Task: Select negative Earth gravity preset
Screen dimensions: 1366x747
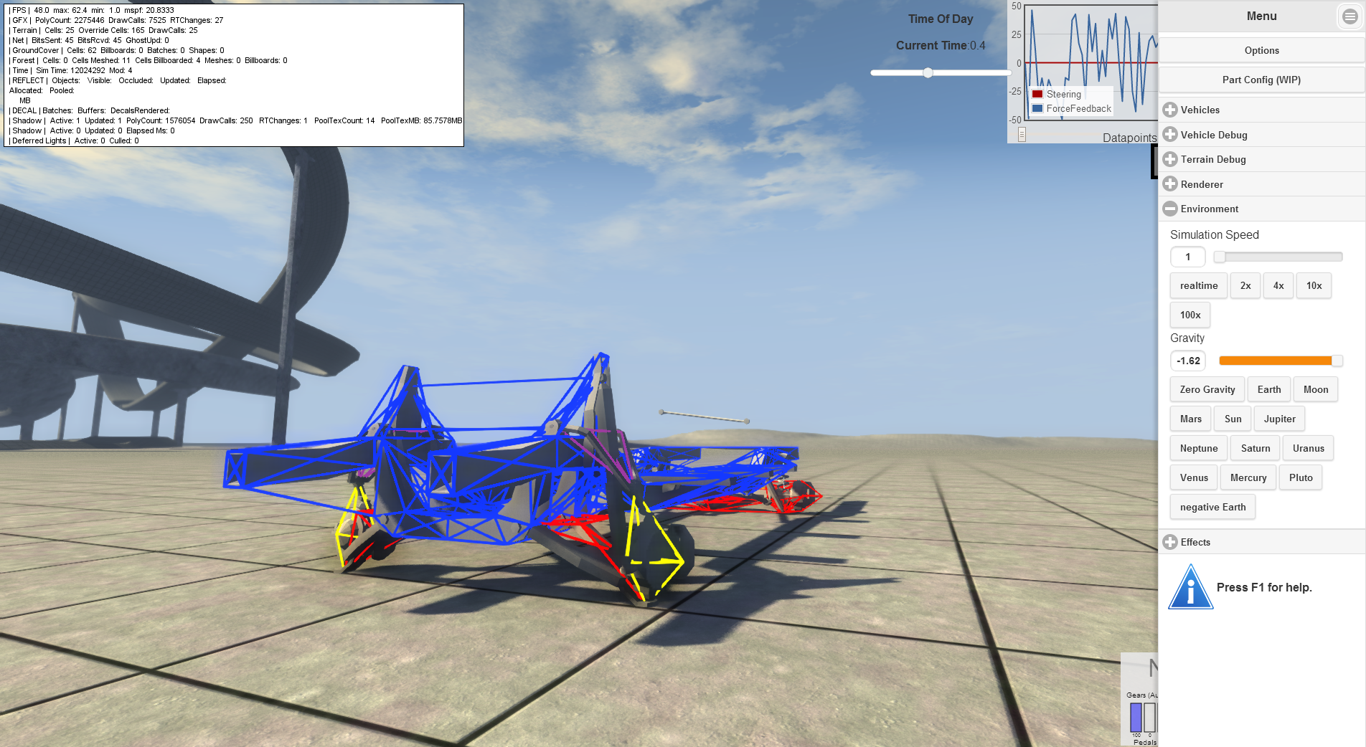Action: (x=1212, y=507)
